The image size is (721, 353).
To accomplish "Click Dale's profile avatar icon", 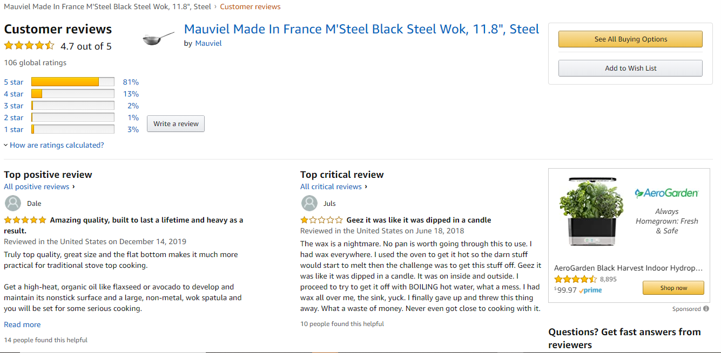I will pyautogui.click(x=12, y=203).
